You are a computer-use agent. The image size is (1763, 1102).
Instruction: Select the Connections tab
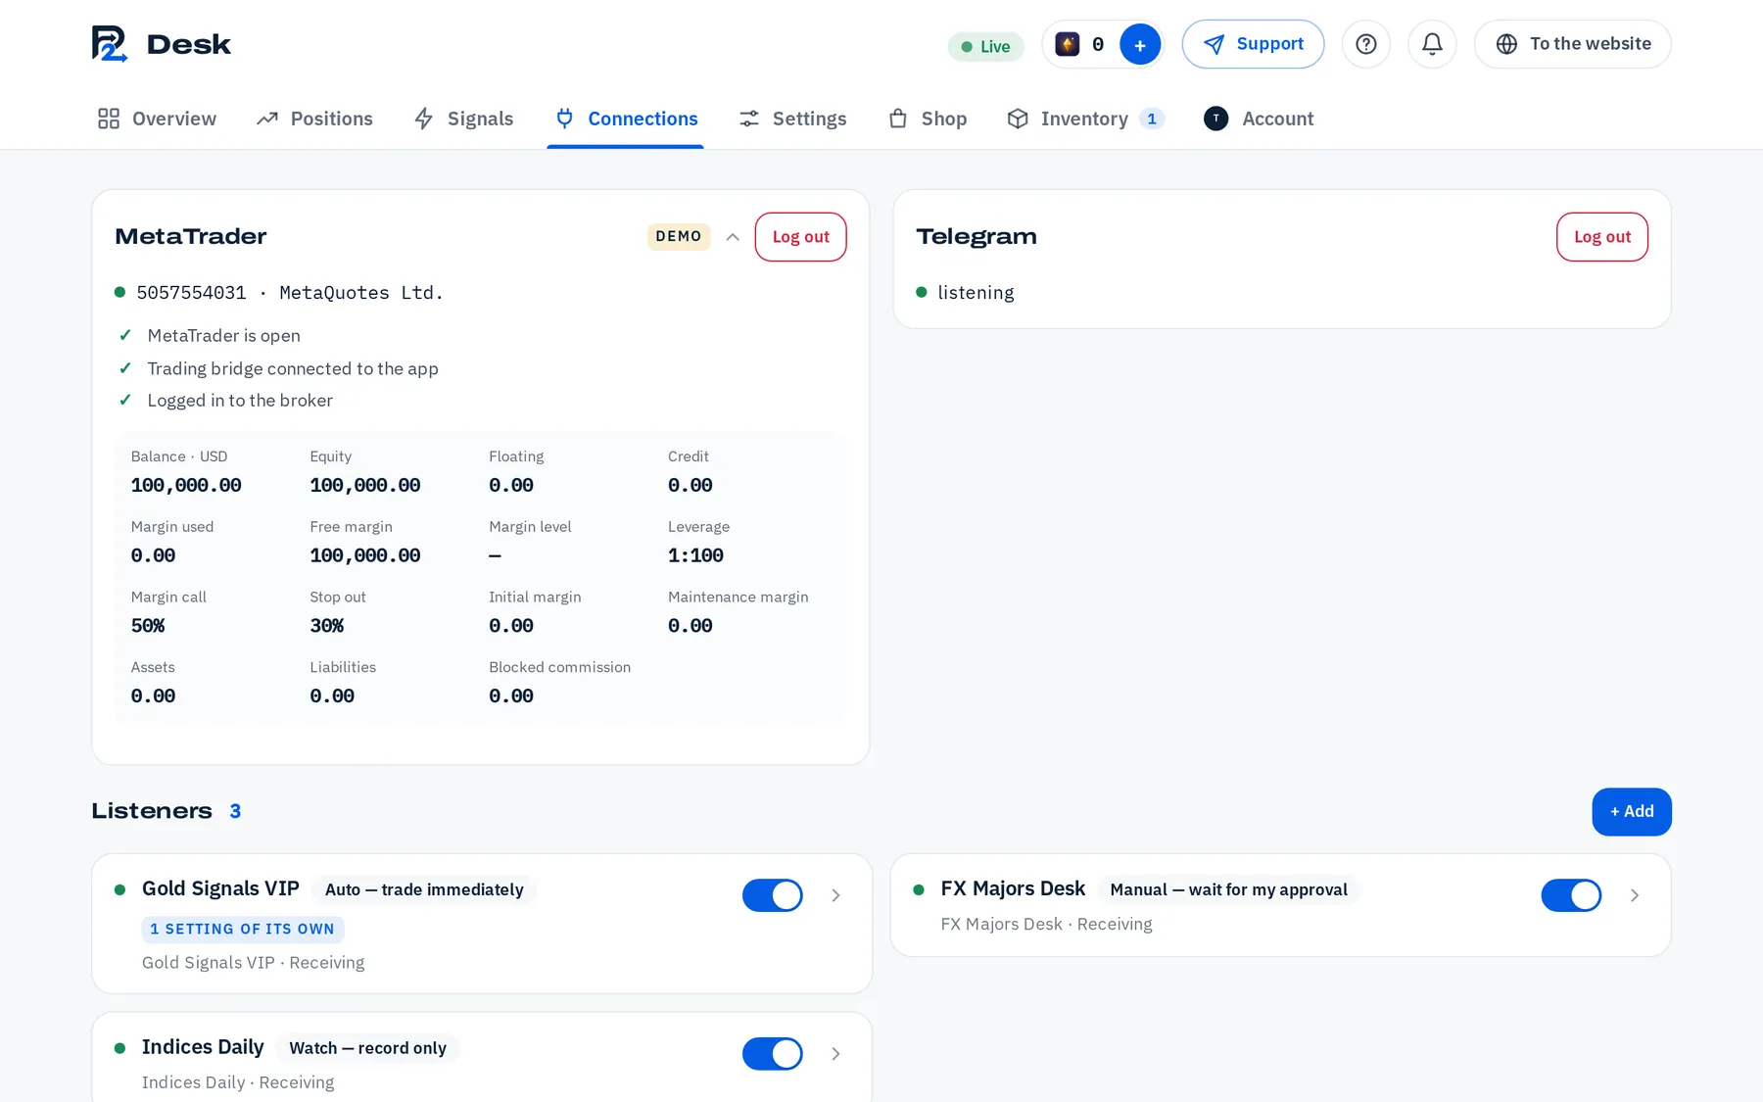626,119
